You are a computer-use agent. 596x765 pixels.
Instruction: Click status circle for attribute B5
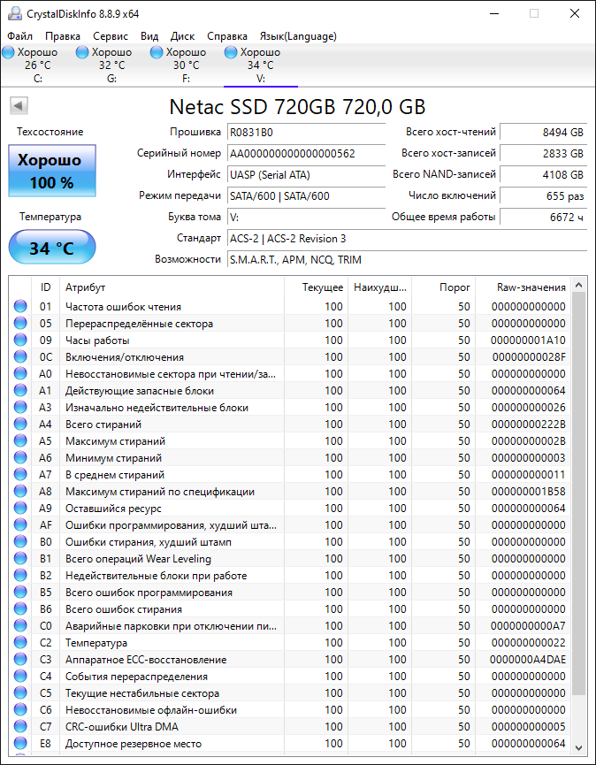pos(20,593)
